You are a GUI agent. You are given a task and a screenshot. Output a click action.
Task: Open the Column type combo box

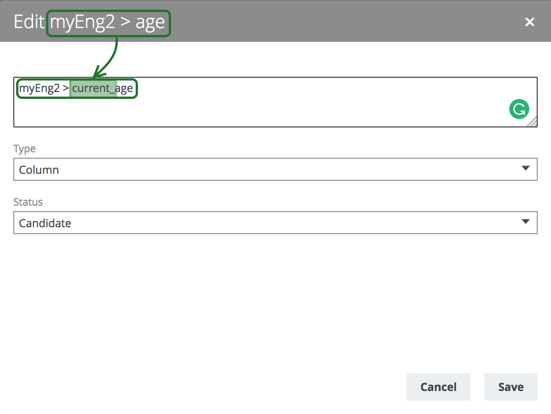coord(275,170)
